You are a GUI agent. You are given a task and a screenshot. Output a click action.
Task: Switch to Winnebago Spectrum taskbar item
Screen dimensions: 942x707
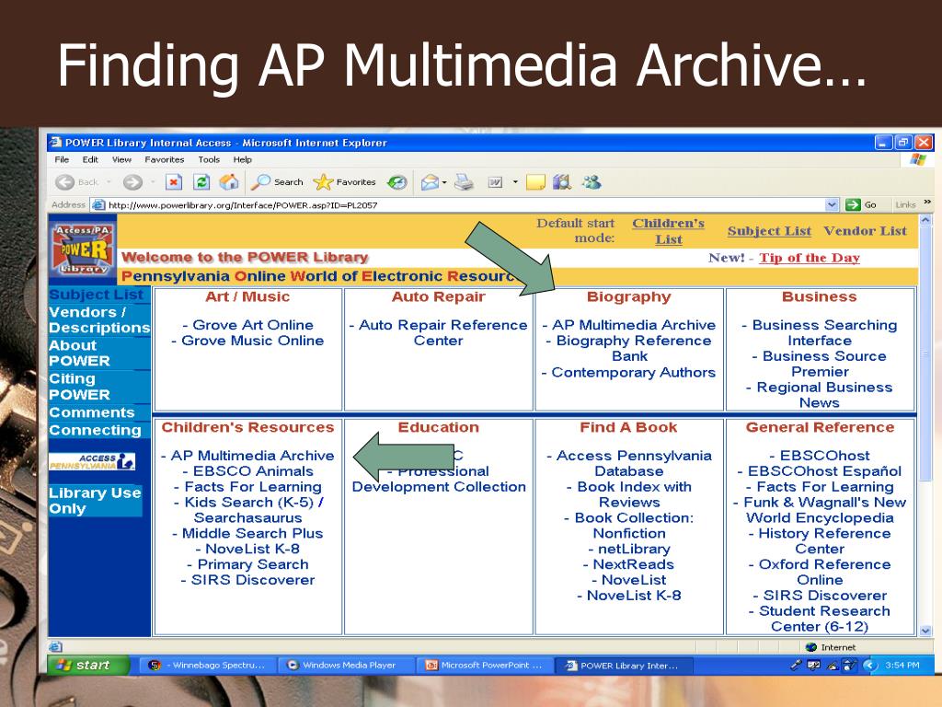click(207, 666)
